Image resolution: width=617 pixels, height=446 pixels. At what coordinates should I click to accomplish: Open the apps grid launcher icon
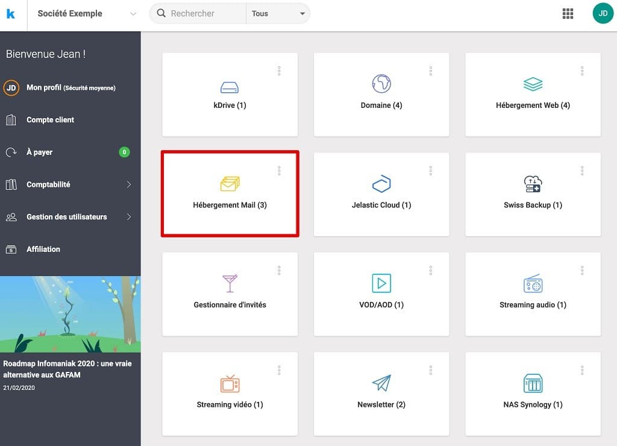click(x=568, y=14)
